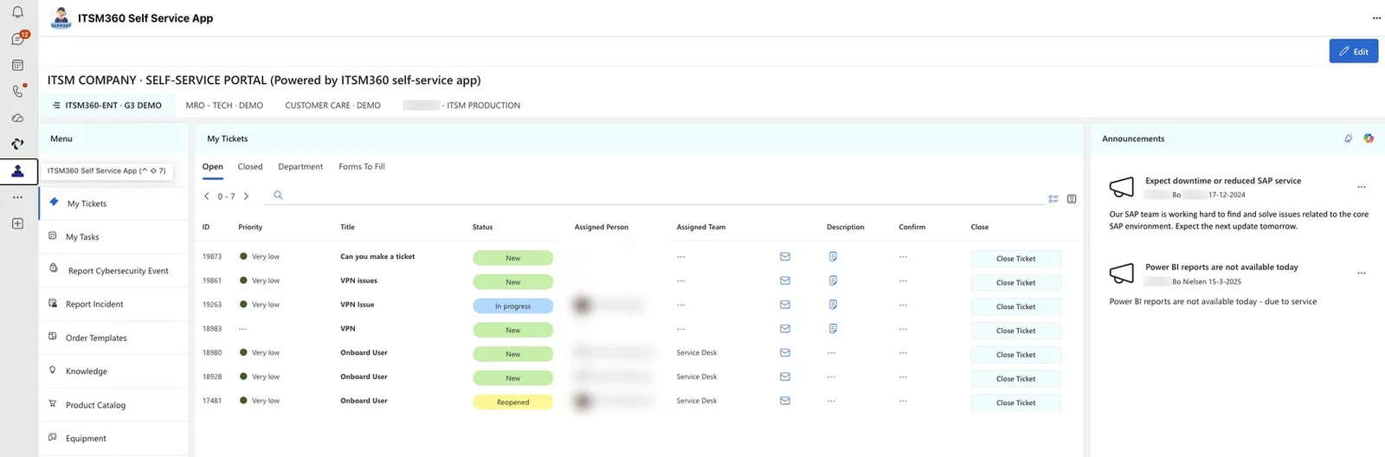Open Report Incident in the menu
Screen dimensions: 1385x457
[x=114, y=305]
